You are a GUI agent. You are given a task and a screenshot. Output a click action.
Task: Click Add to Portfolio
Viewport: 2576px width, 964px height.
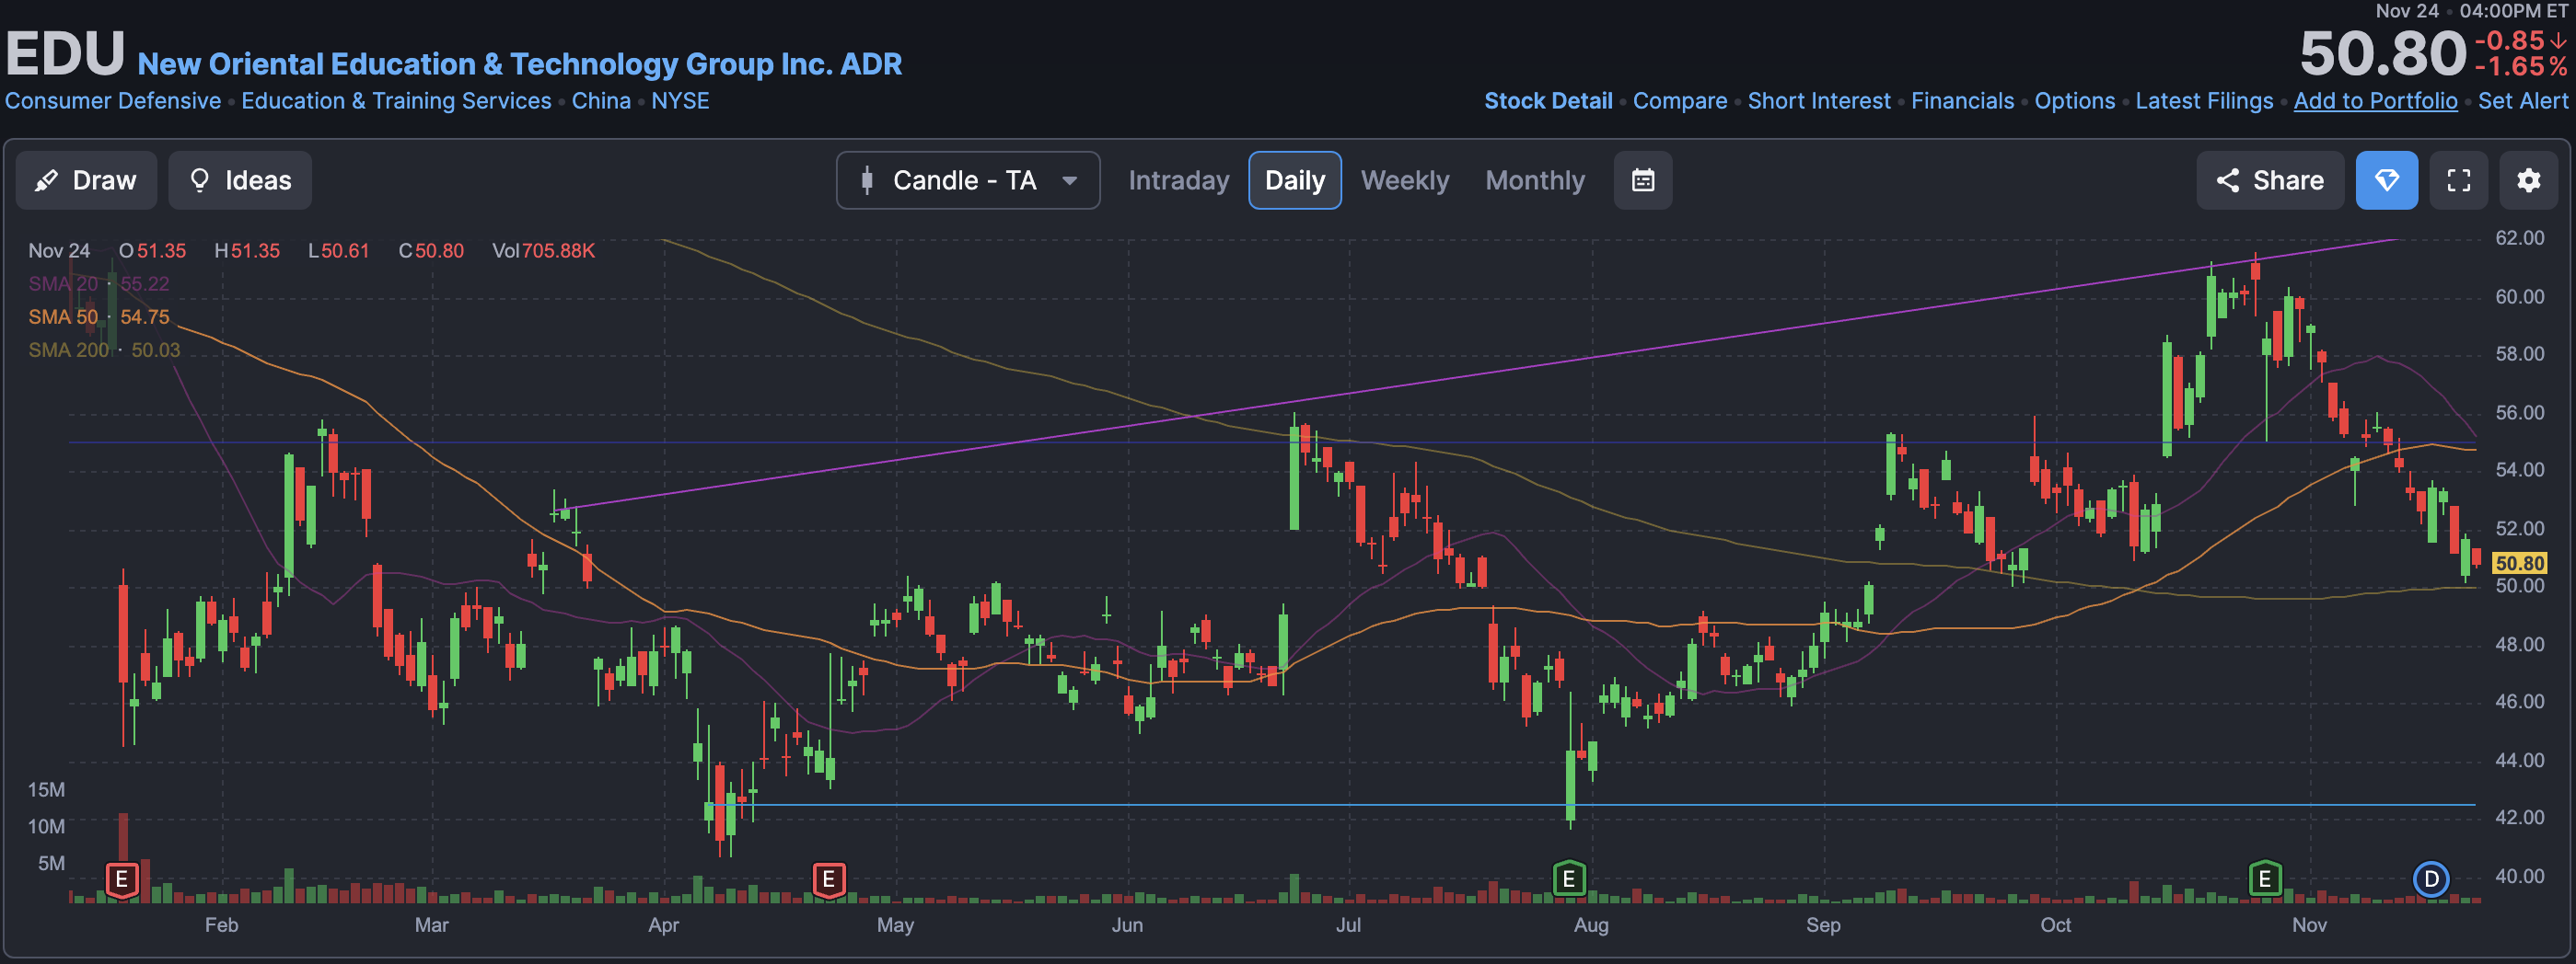[x=2375, y=101]
